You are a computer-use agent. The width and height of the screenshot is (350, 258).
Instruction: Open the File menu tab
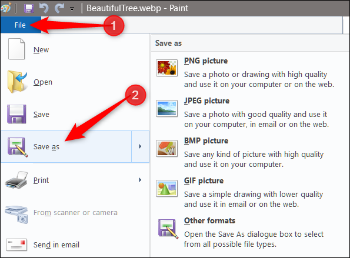point(21,25)
